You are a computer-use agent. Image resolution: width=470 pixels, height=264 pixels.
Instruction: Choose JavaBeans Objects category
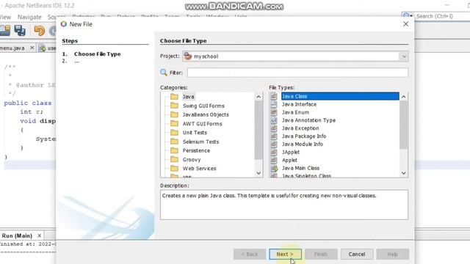(206, 114)
